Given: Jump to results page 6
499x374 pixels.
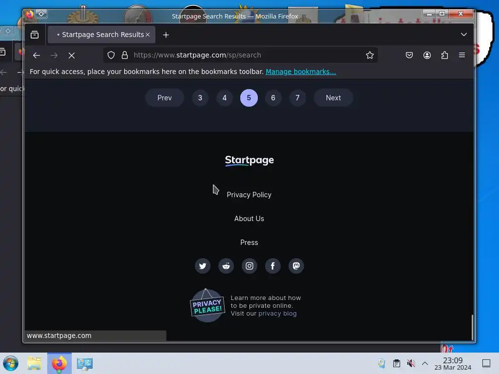Looking at the screenshot, I should click(273, 97).
